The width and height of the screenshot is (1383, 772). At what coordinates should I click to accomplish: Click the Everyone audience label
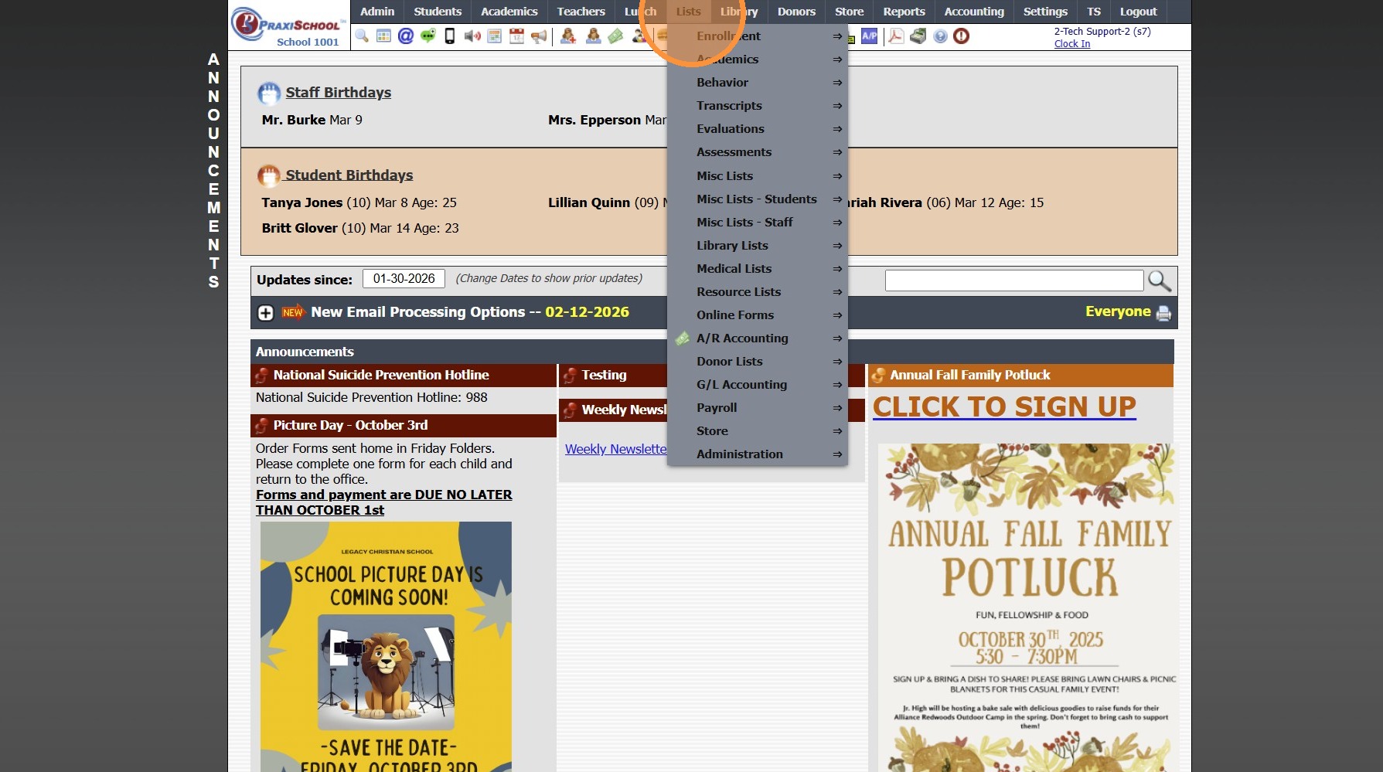click(x=1118, y=312)
